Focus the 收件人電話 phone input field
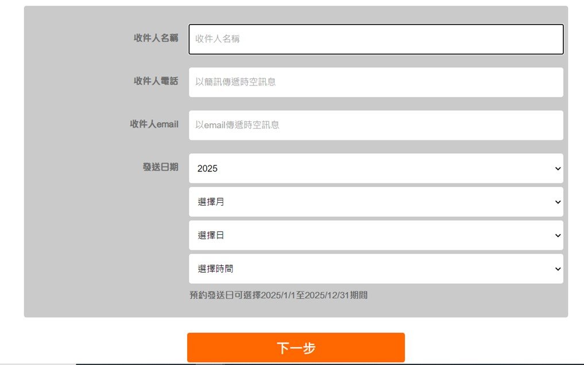The image size is (584, 365). [376, 82]
